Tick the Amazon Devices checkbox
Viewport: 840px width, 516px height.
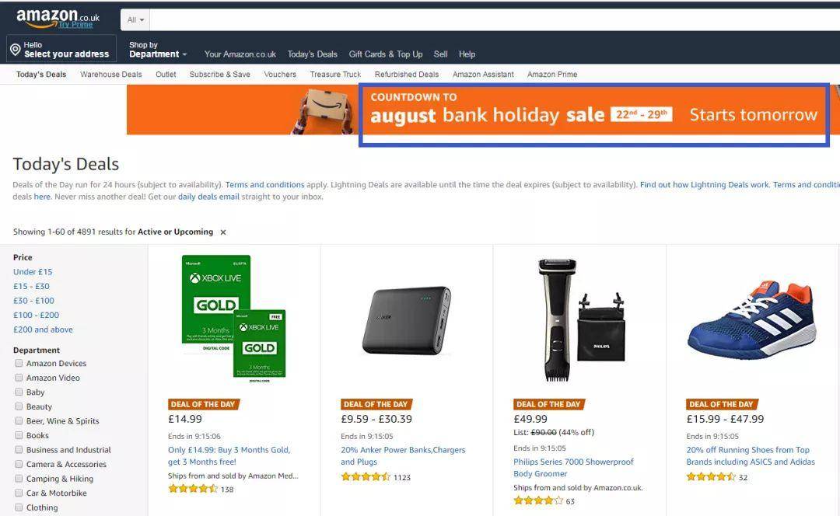pos(19,363)
